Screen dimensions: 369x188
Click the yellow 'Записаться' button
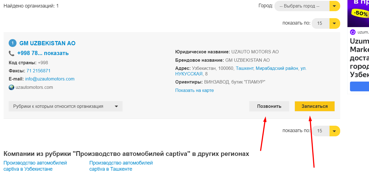point(315,106)
